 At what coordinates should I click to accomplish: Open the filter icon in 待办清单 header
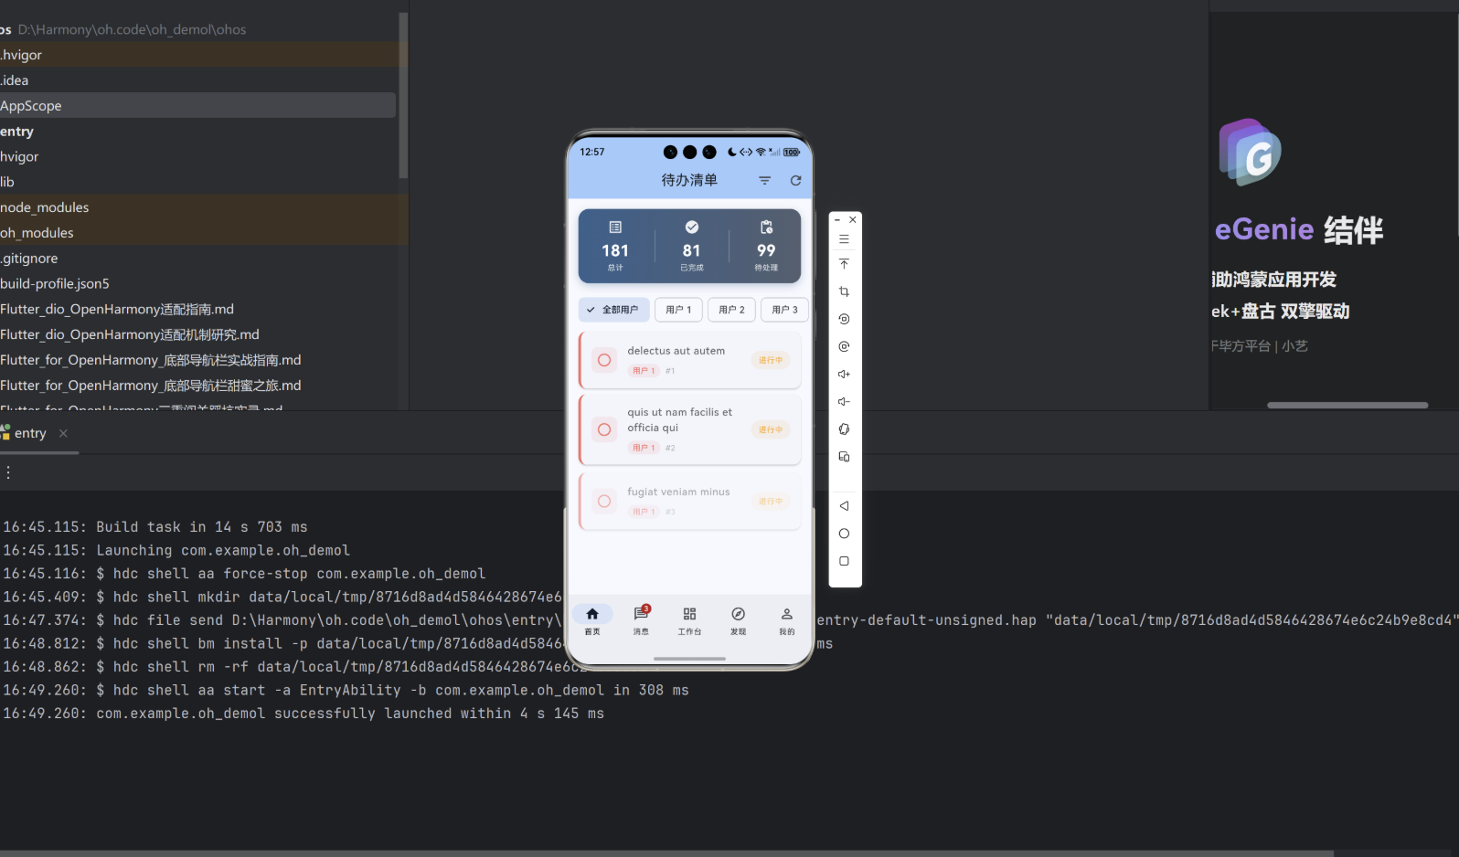[764, 181]
